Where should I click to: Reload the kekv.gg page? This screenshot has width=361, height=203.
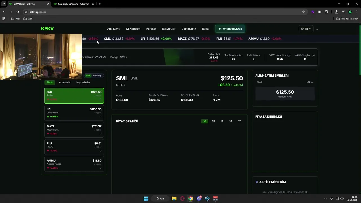(17, 12)
